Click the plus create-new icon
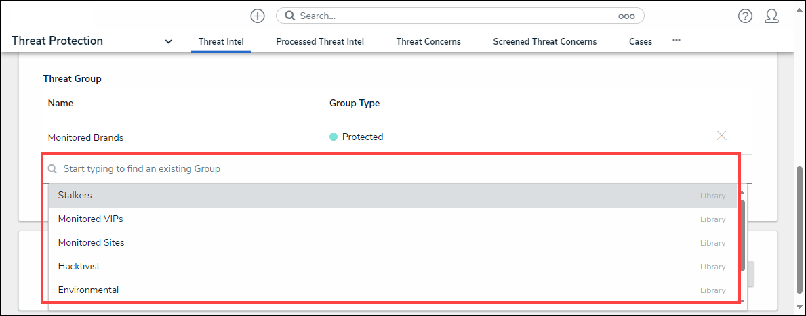The image size is (806, 316). (258, 16)
